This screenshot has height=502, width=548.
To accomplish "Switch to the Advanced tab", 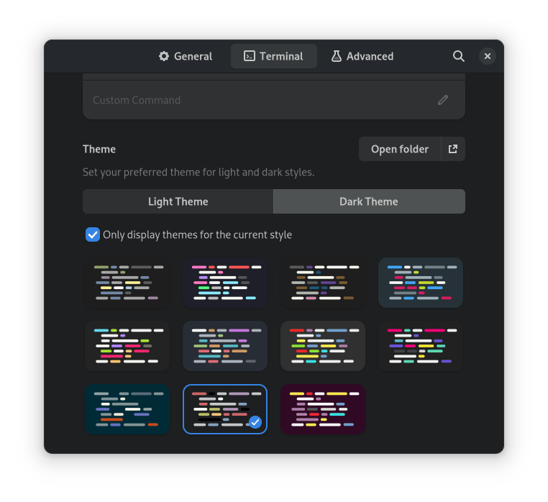I will click(362, 56).
